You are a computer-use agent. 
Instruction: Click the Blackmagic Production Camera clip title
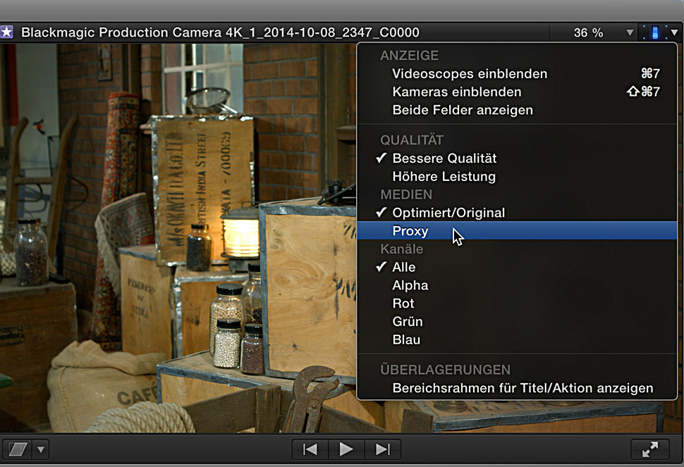(x=220, y=32)
